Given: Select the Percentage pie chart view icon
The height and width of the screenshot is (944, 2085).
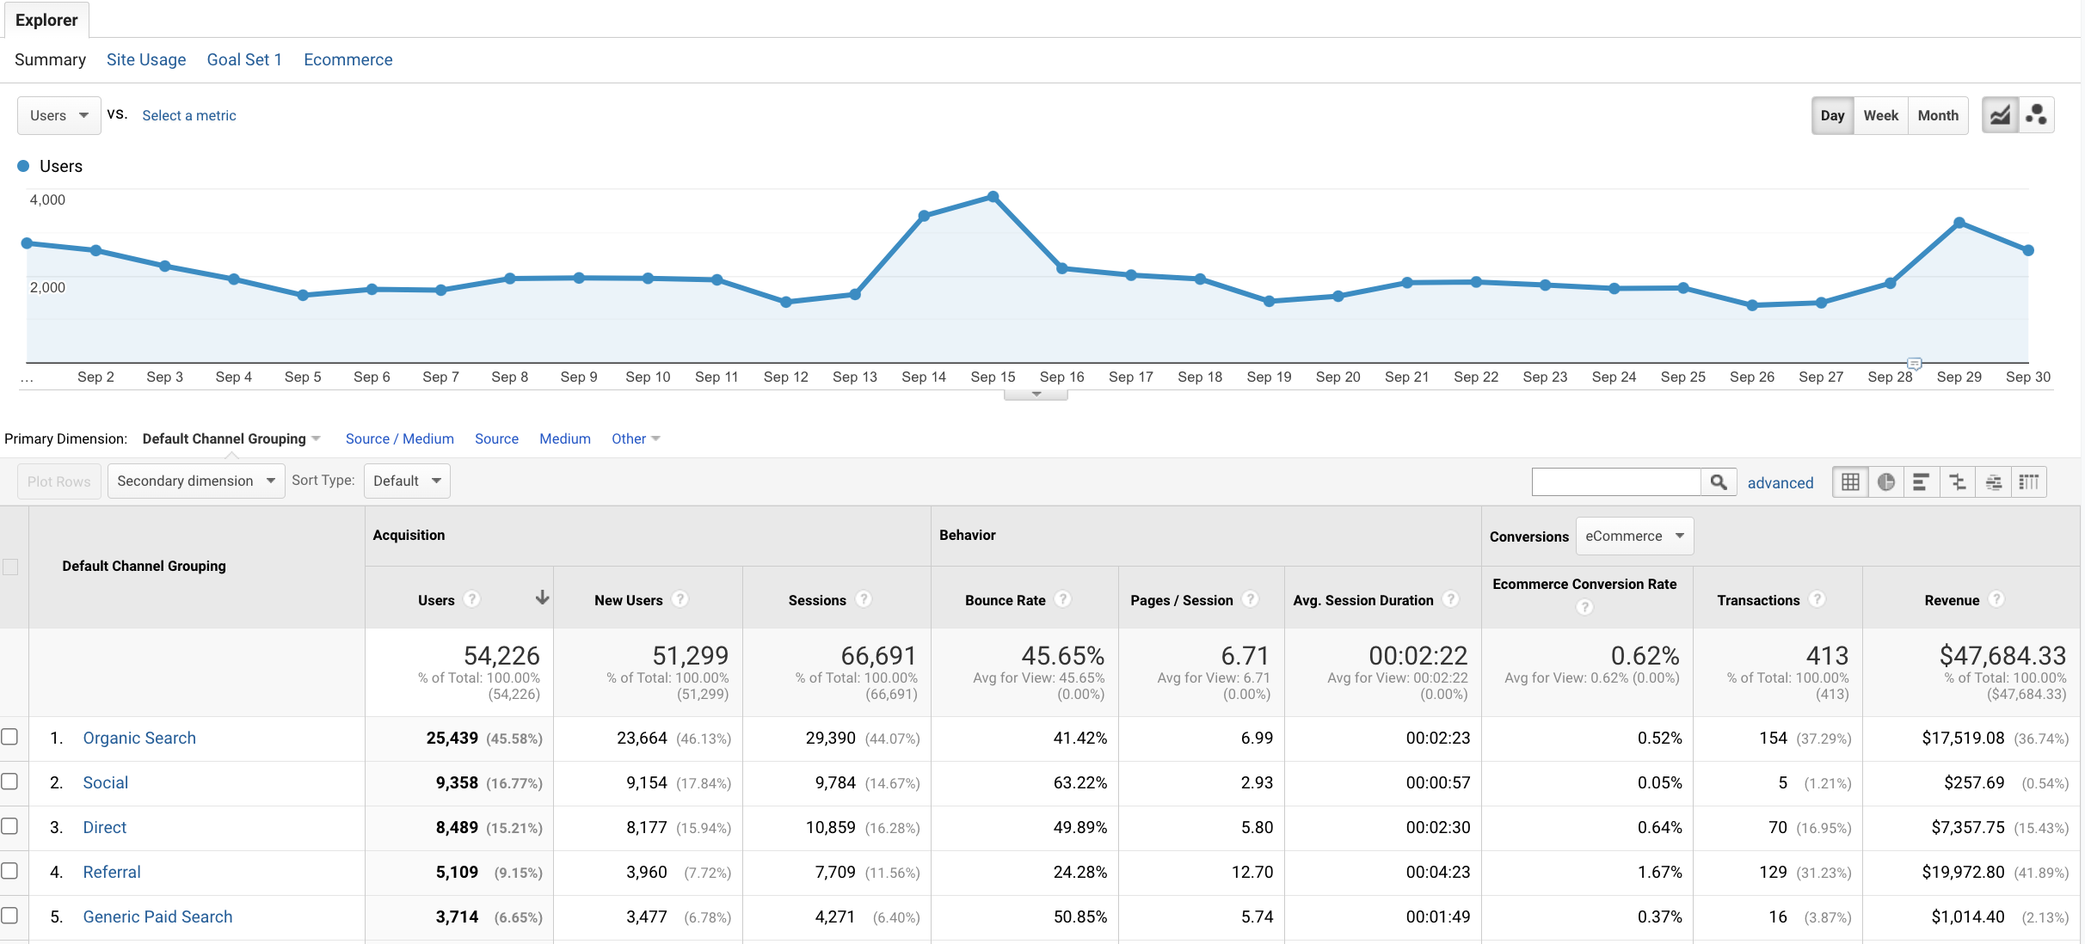Looking at the screenshot, I should (x=1886, y=482).
